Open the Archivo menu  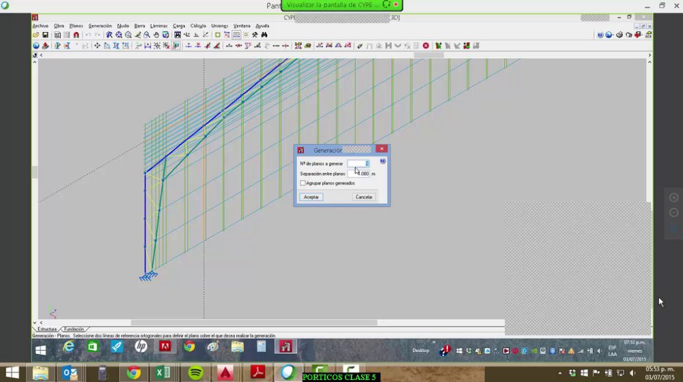40,26
